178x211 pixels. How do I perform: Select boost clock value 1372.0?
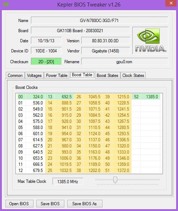(x=122, y=171)
